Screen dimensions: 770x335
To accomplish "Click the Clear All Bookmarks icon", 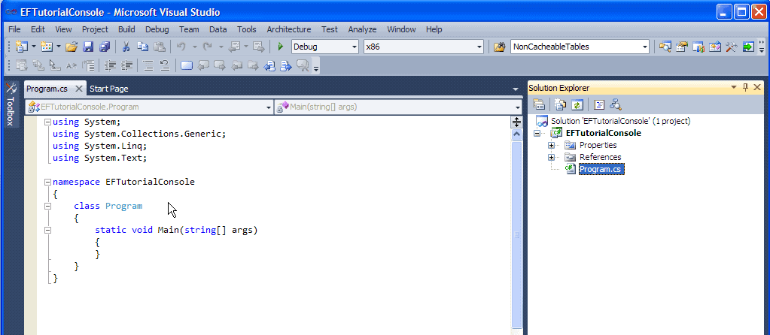I will click(303, 65).
